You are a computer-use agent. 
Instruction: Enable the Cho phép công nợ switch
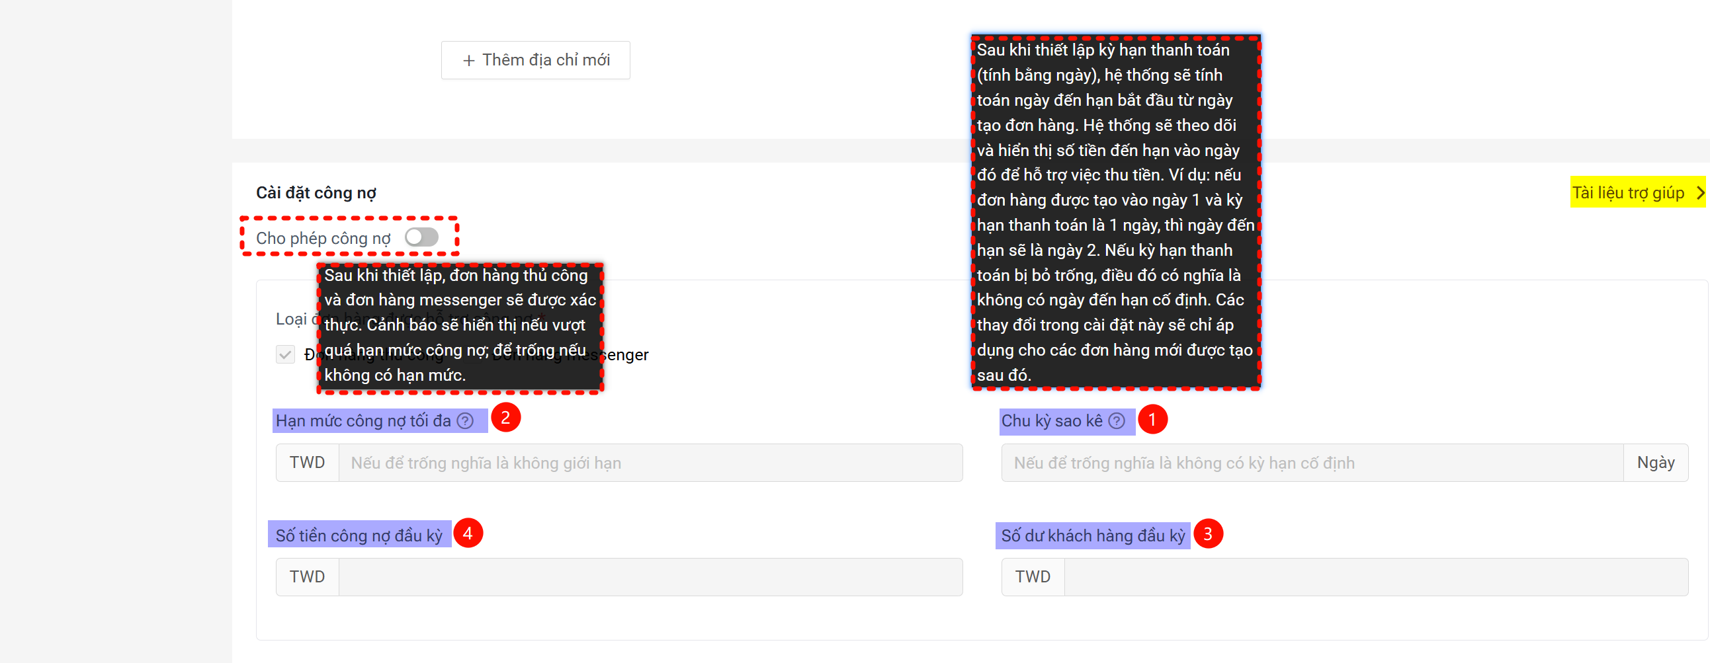pyautogui.click(x=421, y=237)
